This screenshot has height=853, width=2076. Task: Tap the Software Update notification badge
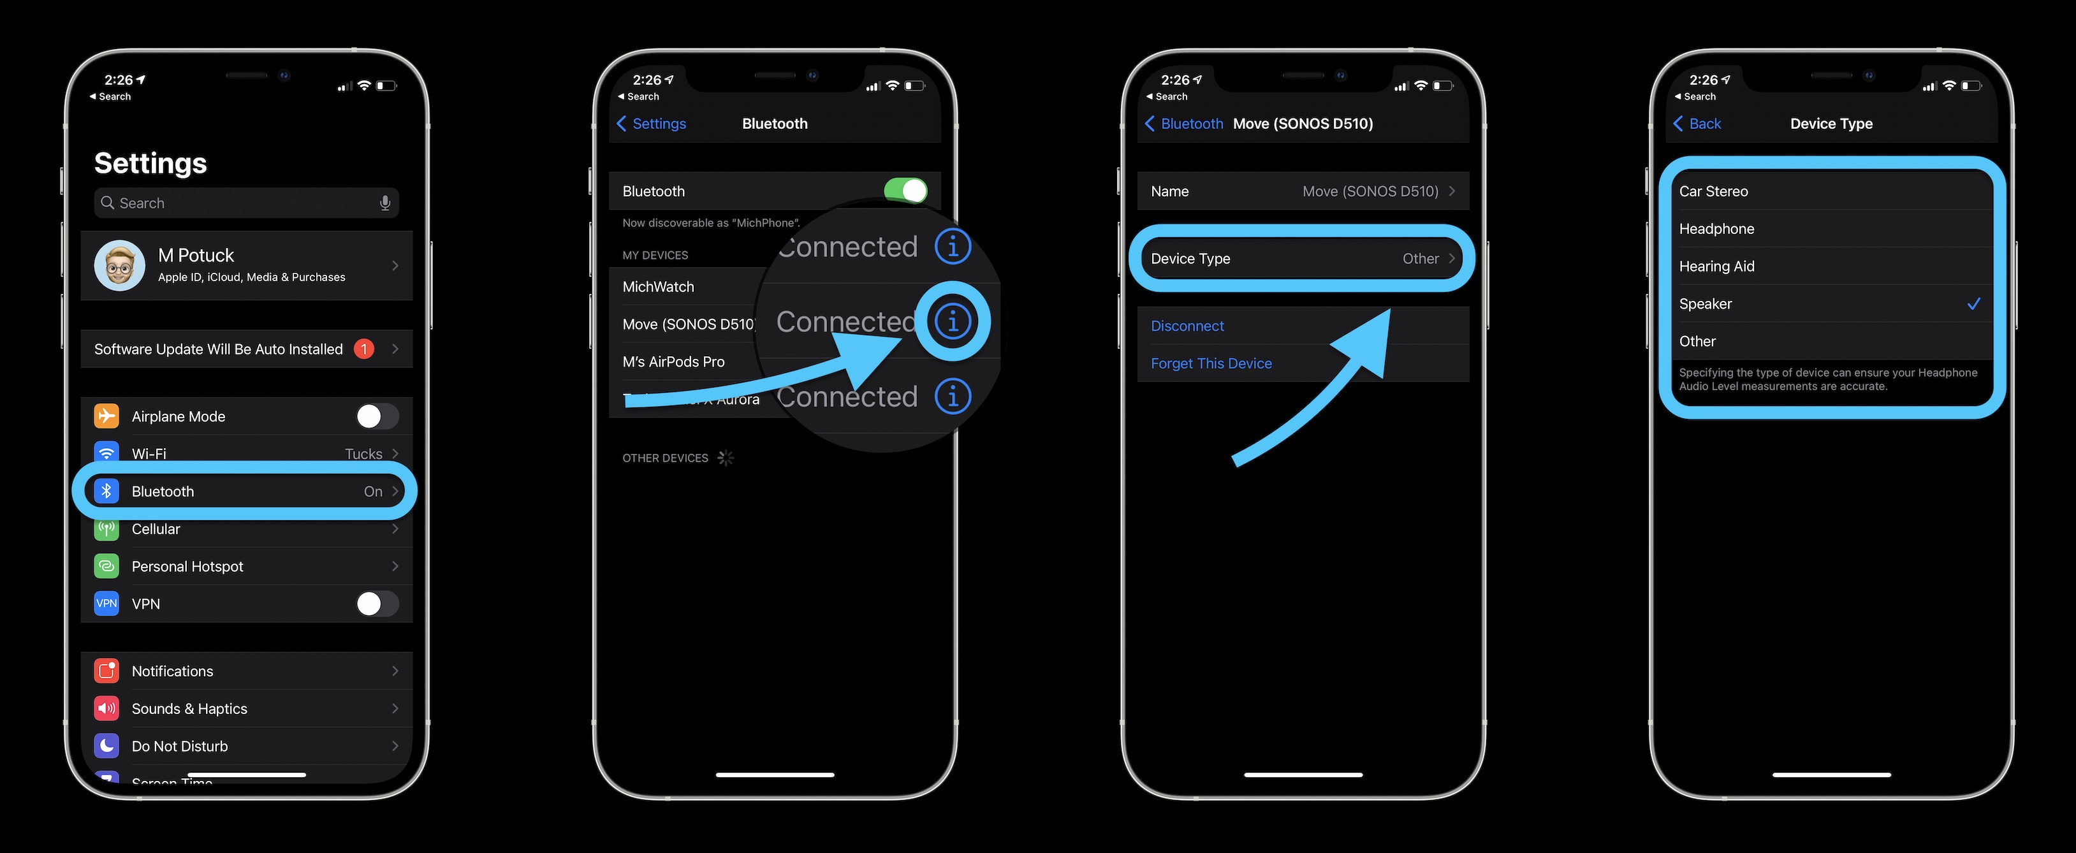(377, 348)
